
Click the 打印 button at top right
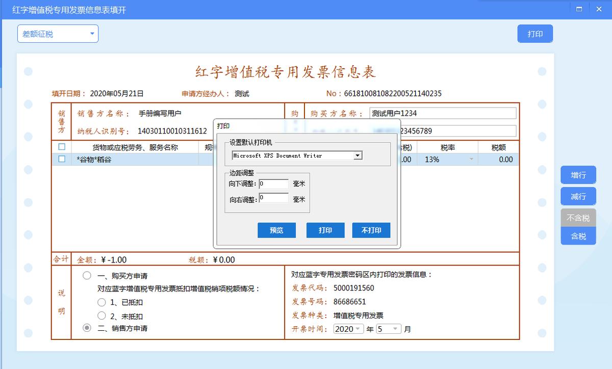[x=534, y=33]
